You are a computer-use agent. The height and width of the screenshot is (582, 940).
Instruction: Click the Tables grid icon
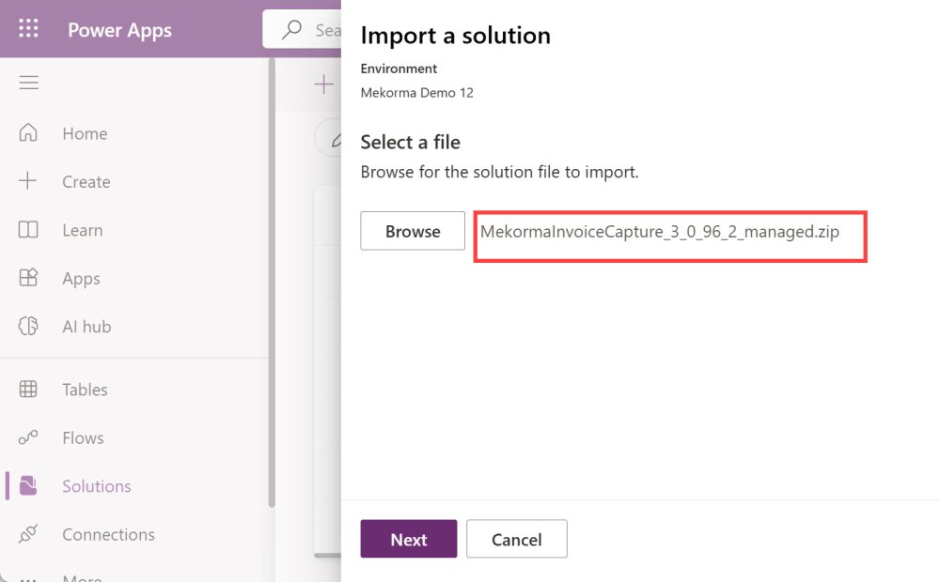[28, 390]
